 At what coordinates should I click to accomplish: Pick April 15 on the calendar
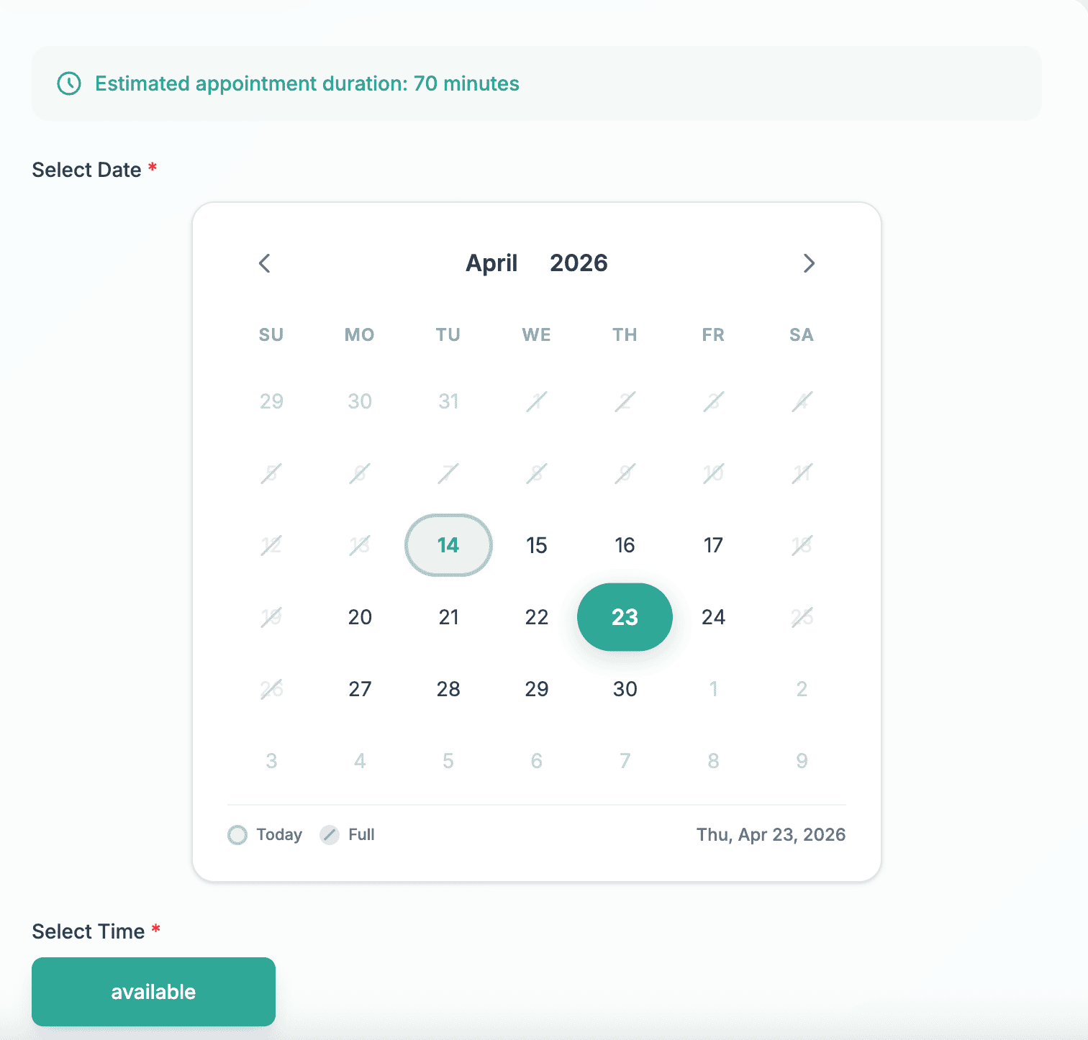pos(537,545)
